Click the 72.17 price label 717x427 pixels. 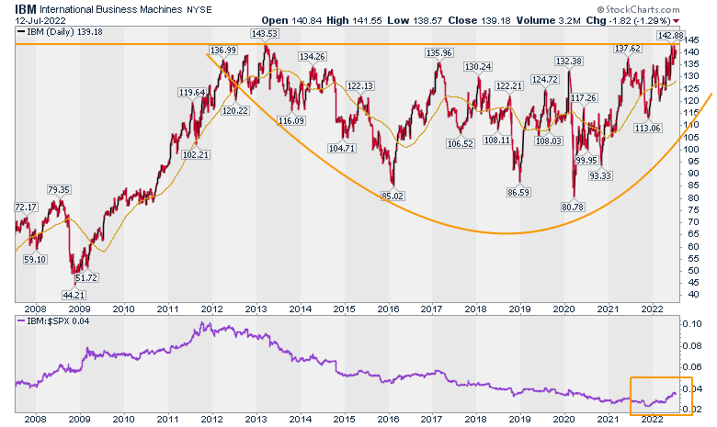point(26,207)
